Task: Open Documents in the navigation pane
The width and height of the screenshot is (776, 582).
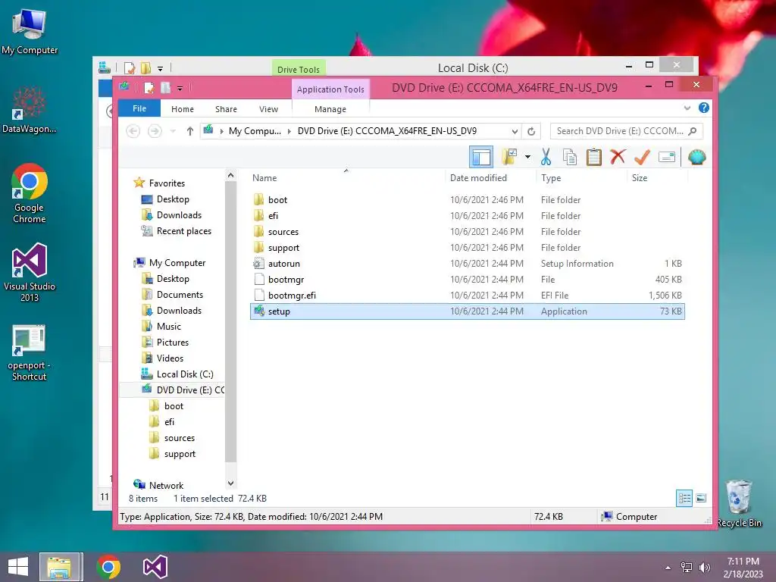Action: (x=173, y=295)
